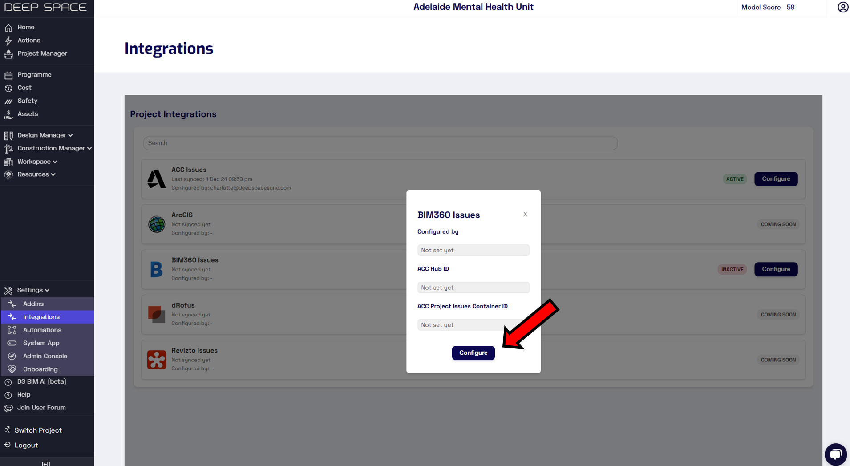Switch to the Automations section
Viewport: 850px width, 466px height.
[42, 330]
